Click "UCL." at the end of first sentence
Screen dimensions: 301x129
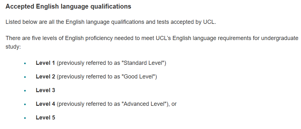coord(210,22)
